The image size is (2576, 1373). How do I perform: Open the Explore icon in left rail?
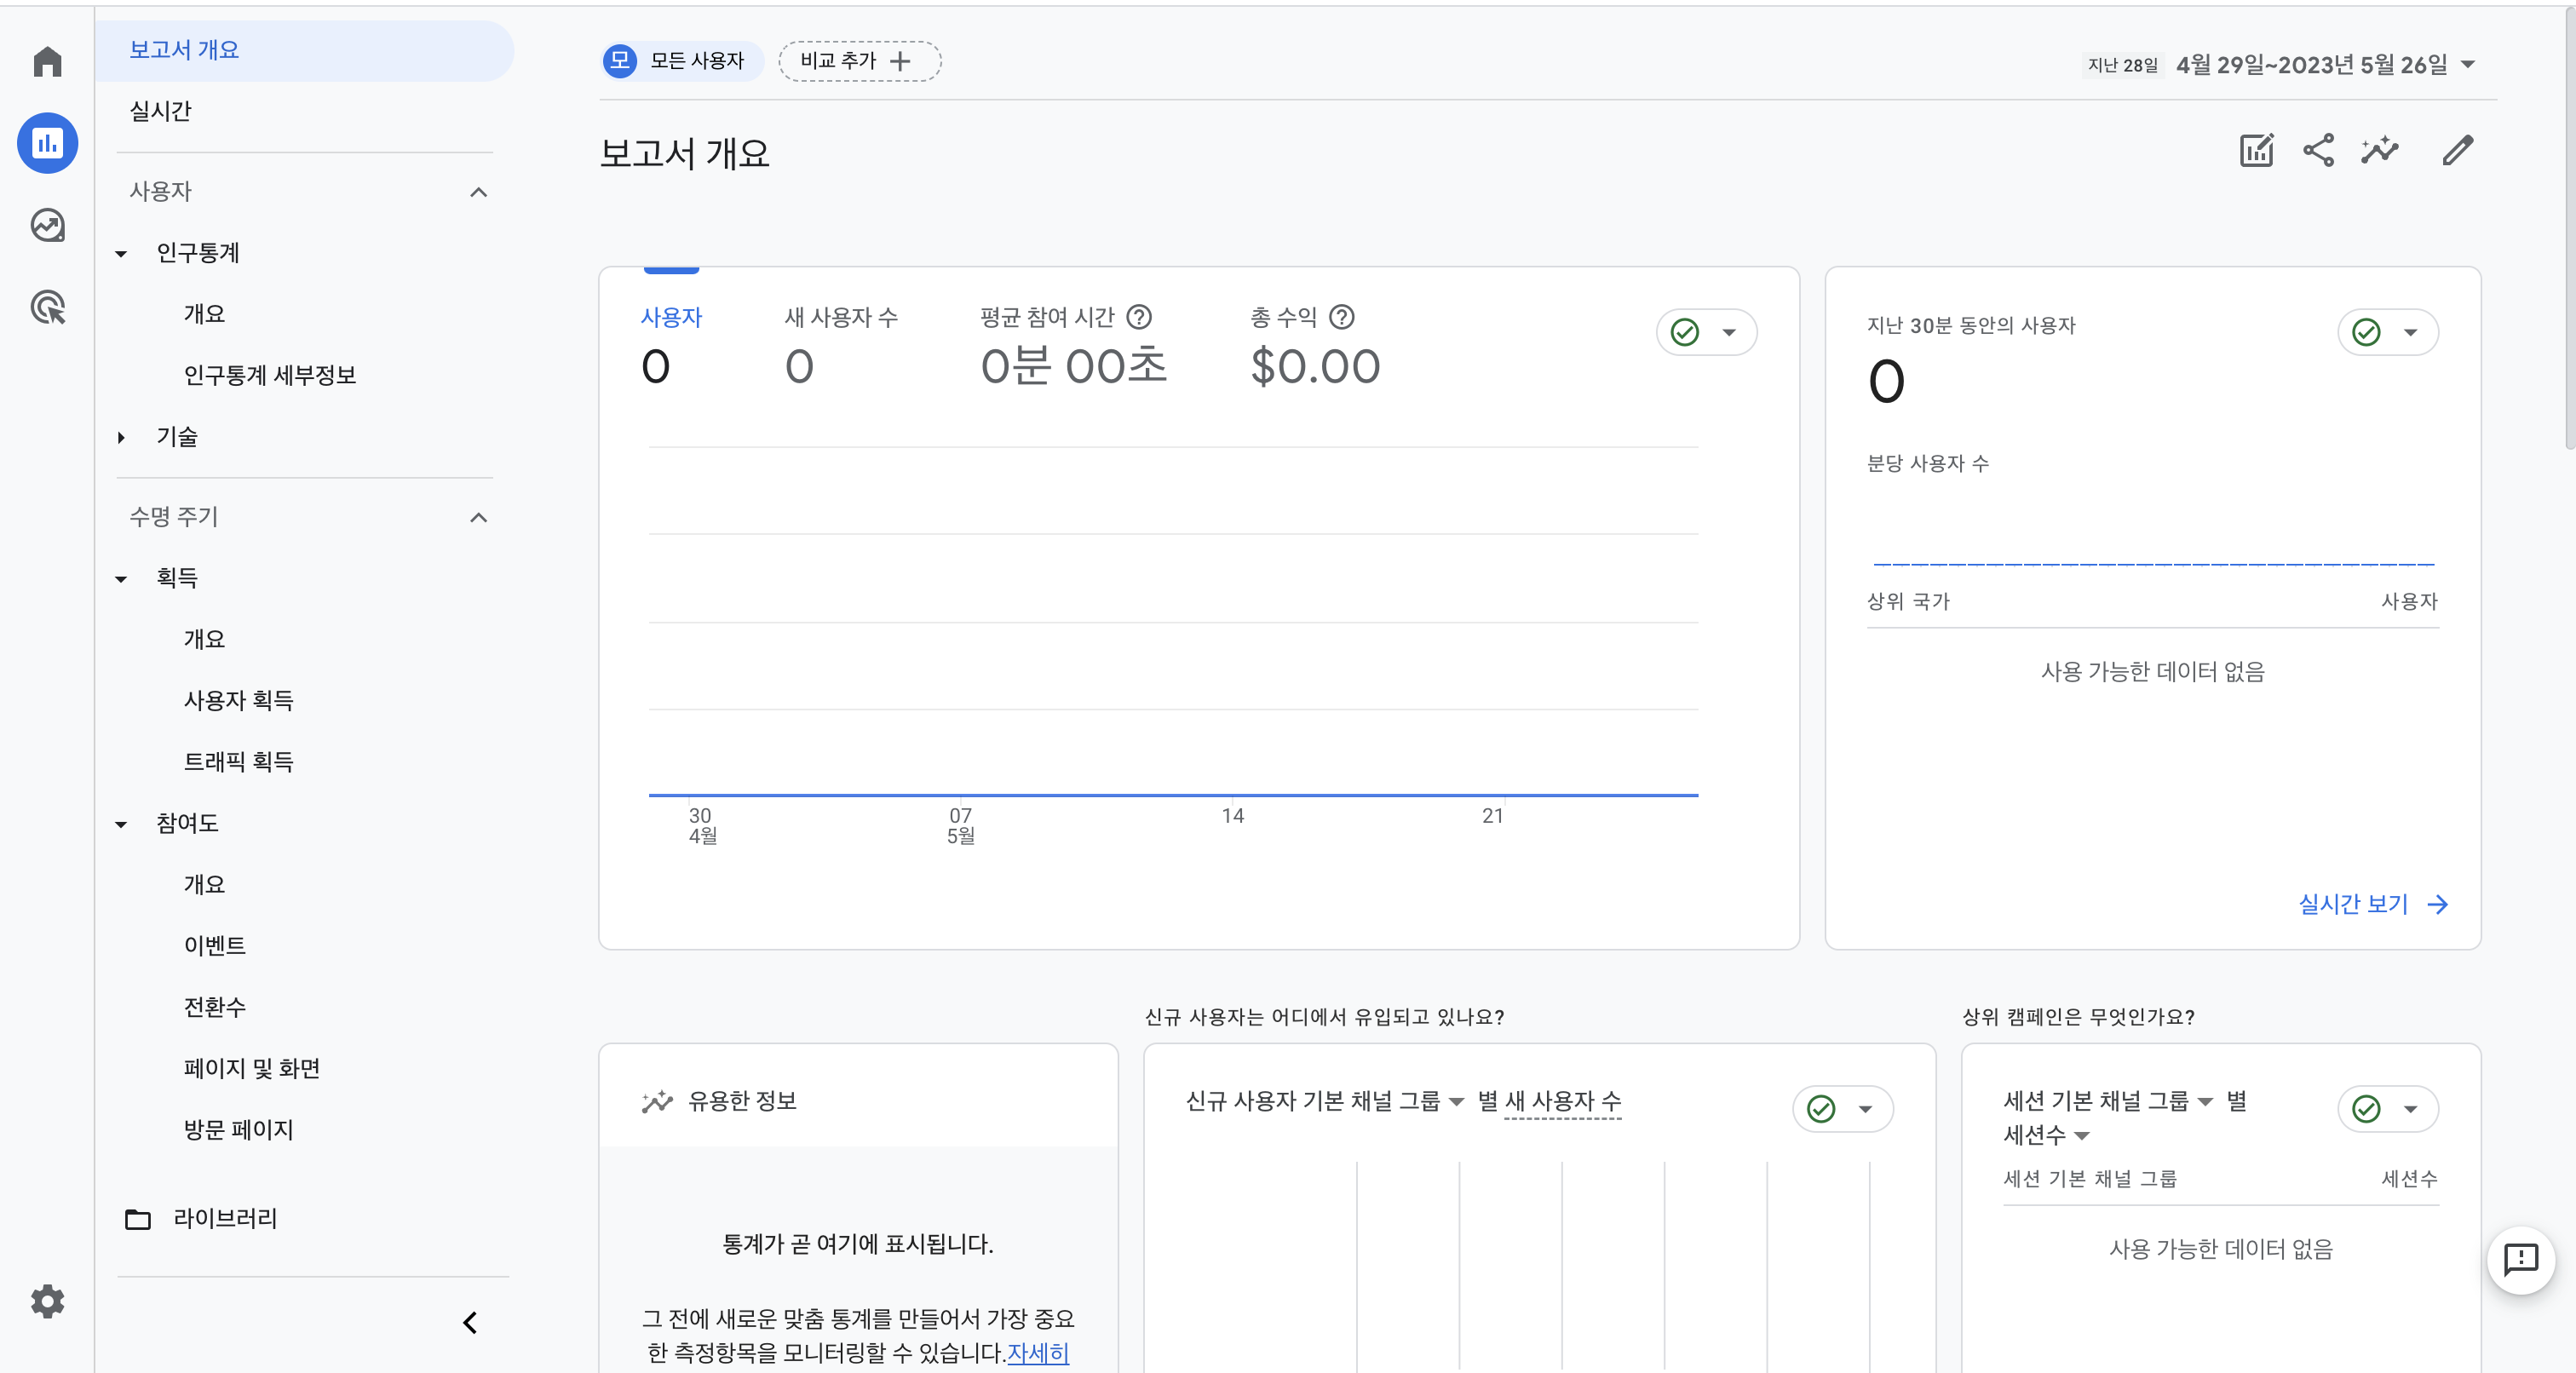[47, 225]
